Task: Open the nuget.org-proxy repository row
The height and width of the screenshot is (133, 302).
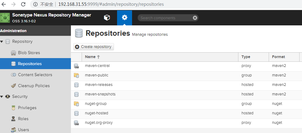Action: 186,123
